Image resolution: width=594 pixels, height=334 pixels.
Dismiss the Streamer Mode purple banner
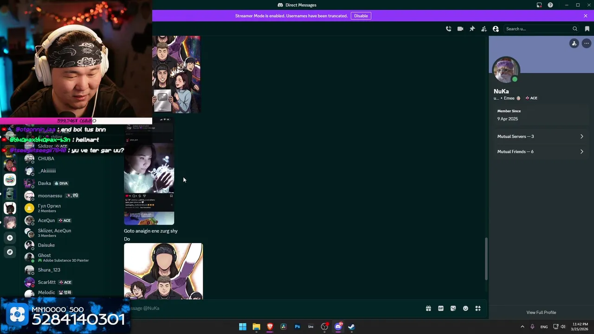pos(586,16)
